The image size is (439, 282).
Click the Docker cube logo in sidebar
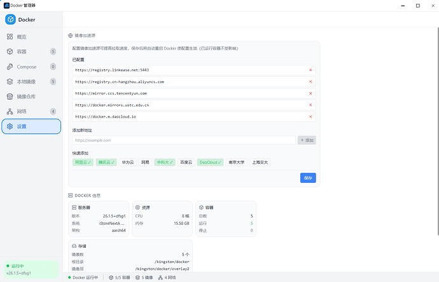pyautogui.click(x=10, y=20)
